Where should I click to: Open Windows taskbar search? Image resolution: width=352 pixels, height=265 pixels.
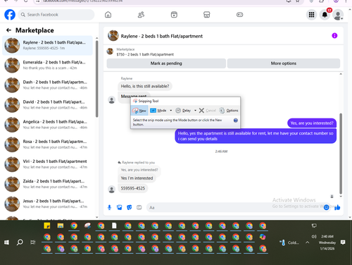coord(20,242)
